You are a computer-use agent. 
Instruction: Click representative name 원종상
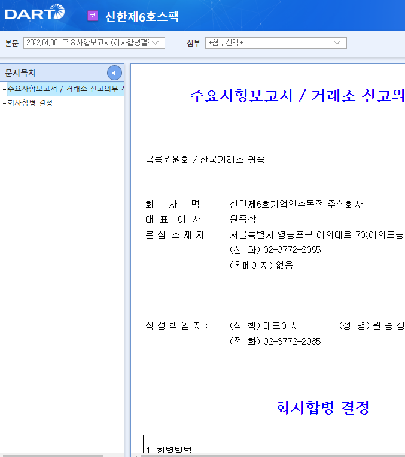coord(243,219)
